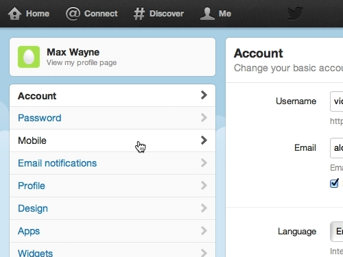343x257 pixels.
Task: Click the green egg avatar image
Action: click(29, 57)
